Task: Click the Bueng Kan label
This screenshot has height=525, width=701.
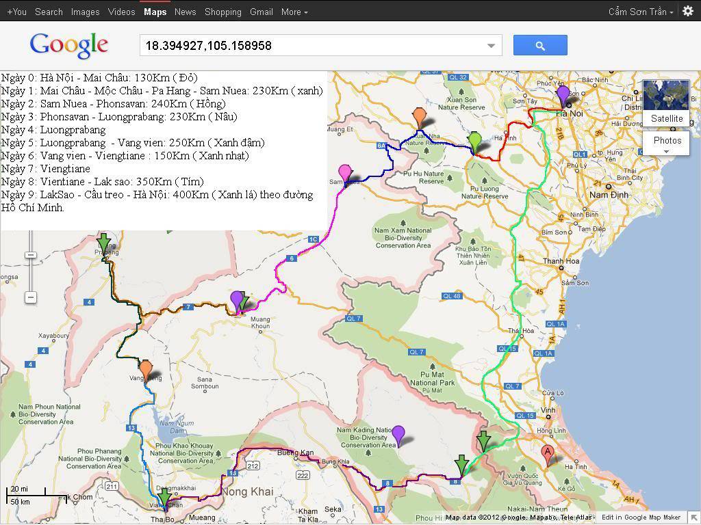Action: 295,453
